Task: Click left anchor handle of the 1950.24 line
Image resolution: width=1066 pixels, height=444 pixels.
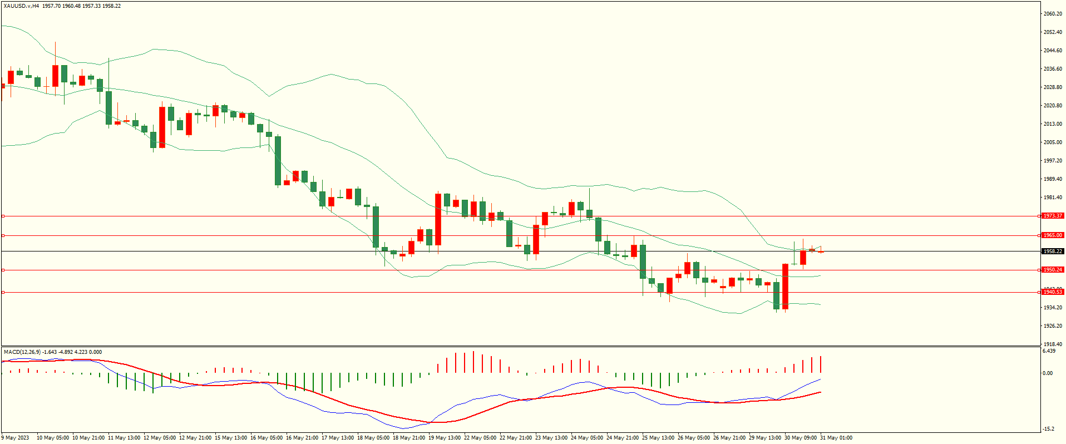Action: point(3,270)
